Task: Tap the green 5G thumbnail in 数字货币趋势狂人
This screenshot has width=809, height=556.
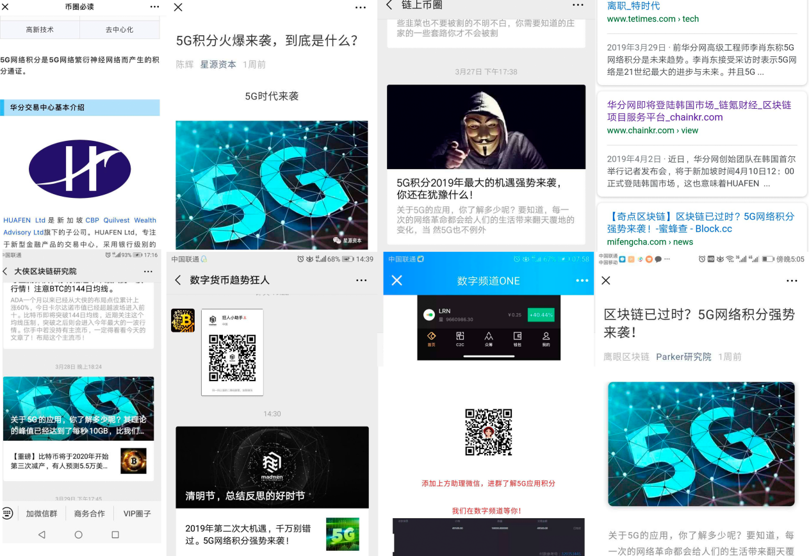Action: [x=343, y=534]
